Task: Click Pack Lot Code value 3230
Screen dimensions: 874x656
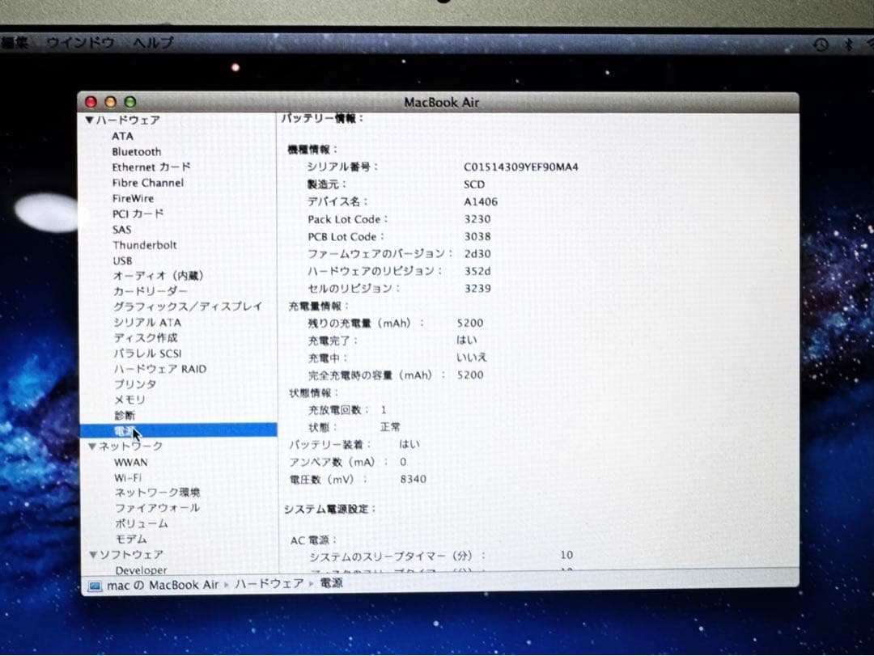Action: (477, 219)
